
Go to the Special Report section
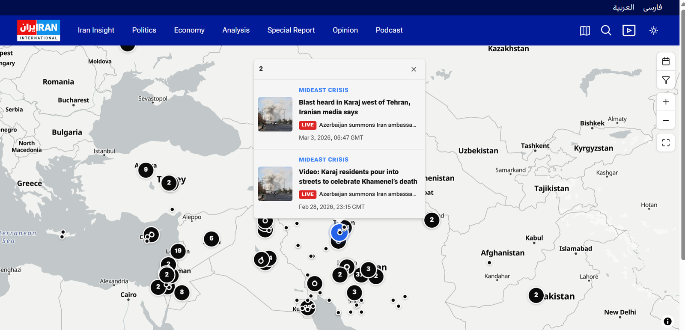coord(291,30)
